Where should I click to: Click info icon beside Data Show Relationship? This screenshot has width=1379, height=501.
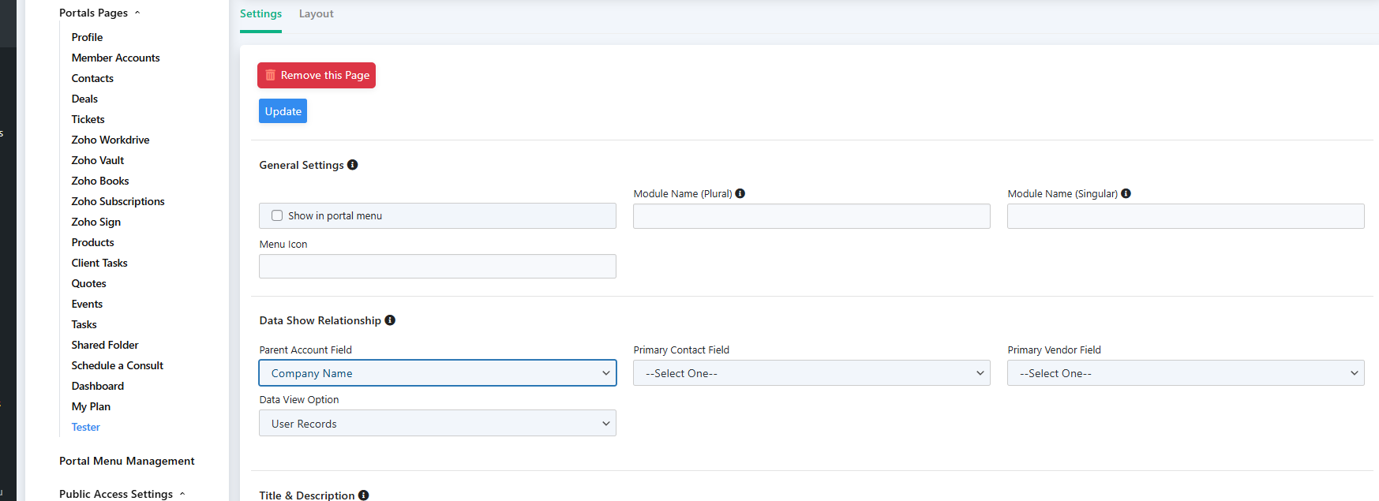[x=390, y=320]
